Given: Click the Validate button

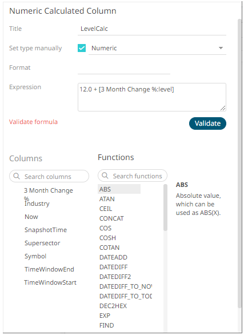Looking at the screenshot, I should pyautogui.click(x=207, y=123).
